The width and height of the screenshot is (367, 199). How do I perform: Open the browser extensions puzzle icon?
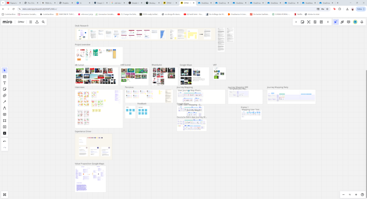coord(340,9)
